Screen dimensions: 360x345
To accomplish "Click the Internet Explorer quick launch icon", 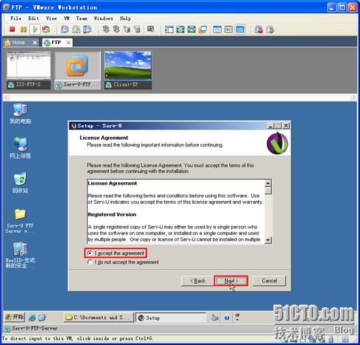I will [32, 318].
